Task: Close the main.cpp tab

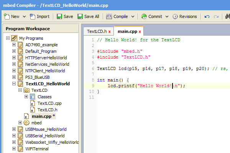Action: (x=140, y=31)
